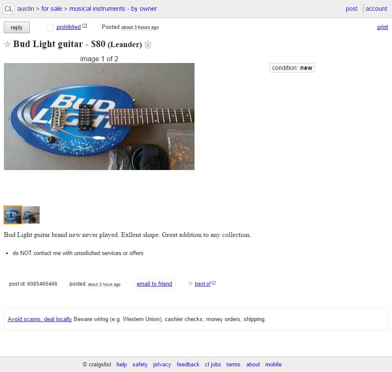Print this listing using the print link
The image size is (392, 372).
tap(383, 27)
